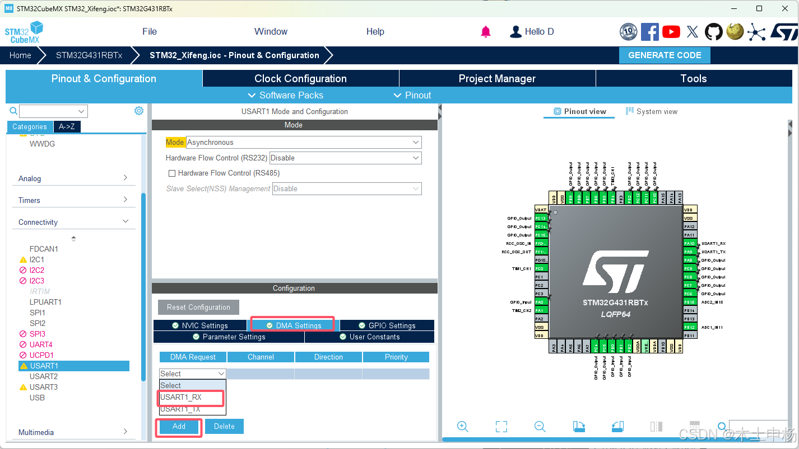Click the user account icon beside Hello D
Screen dimensions: 799x449
[515, 32]
